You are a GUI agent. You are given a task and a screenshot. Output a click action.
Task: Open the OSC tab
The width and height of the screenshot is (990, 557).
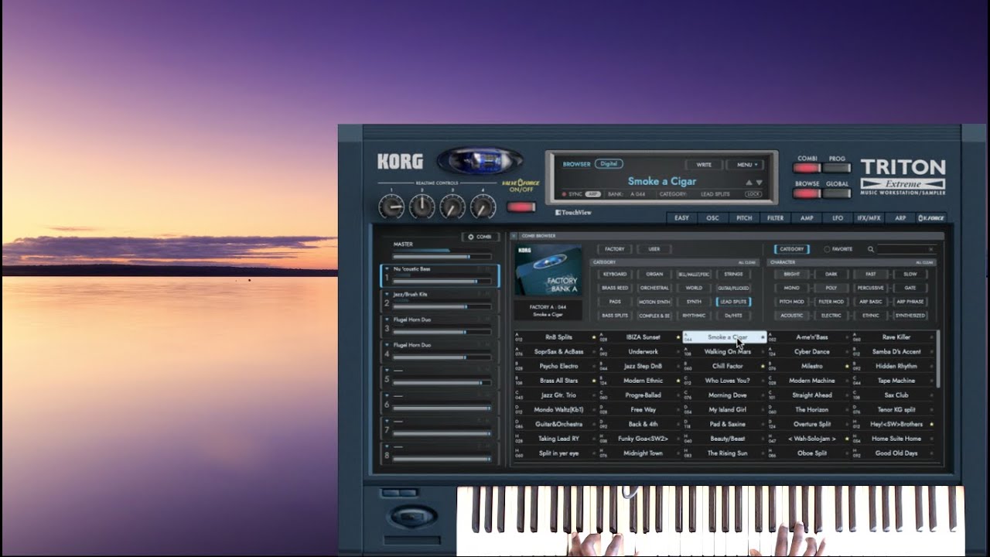pos(712,218)
